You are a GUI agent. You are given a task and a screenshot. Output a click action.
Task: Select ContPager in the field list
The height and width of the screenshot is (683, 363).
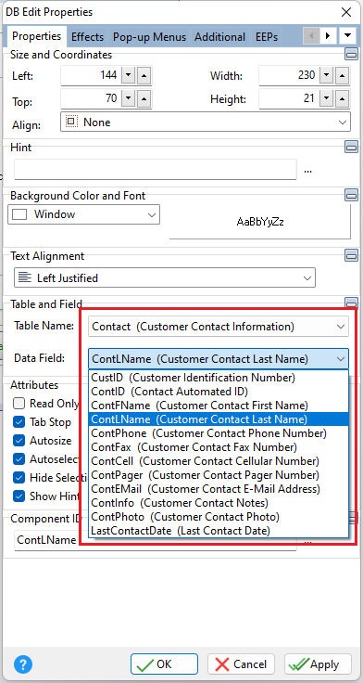click(x=219, y=475)
